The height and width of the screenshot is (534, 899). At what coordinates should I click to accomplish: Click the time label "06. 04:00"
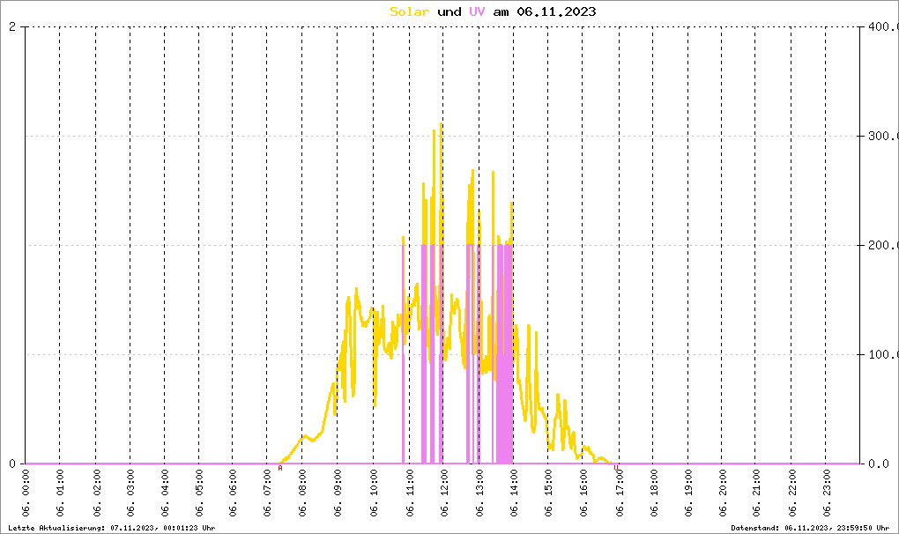pos(165,493)
